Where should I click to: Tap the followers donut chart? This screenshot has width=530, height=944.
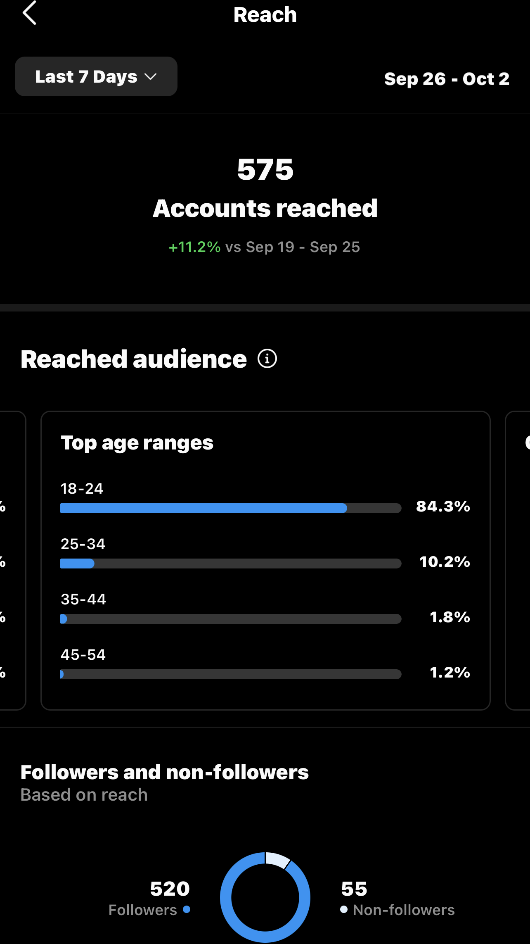265,897
